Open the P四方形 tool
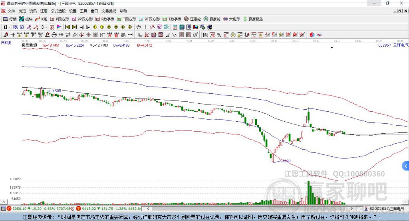 [x=60, y=19]
